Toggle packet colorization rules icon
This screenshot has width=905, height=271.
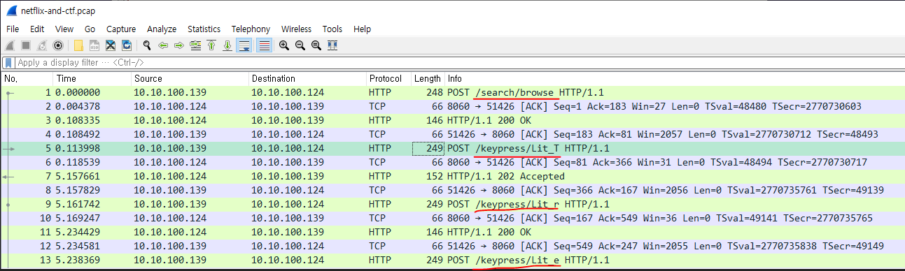pyautogui.click(x=265, y=45)
